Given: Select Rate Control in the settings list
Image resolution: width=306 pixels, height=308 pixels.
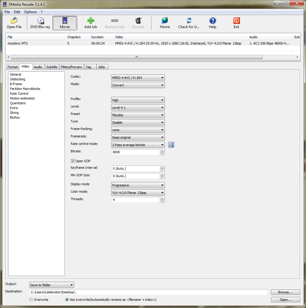Looking at the screenshot, I should pos(19,94).
